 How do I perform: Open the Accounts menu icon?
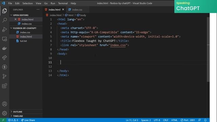(x=4, y=104)
